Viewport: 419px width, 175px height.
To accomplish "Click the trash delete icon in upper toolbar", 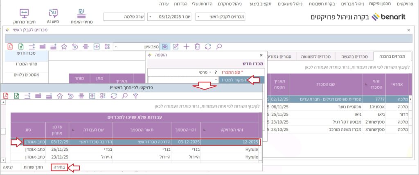I will point(197,47).
